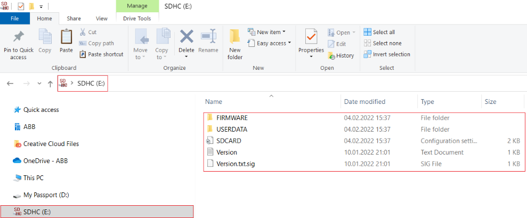Click the Delete icon in Organize group
The image size is (527, 218).
[x=187, y=37]
